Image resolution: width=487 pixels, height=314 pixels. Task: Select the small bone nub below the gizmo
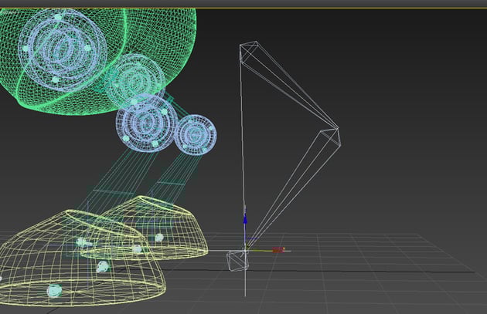click(238, 260)
